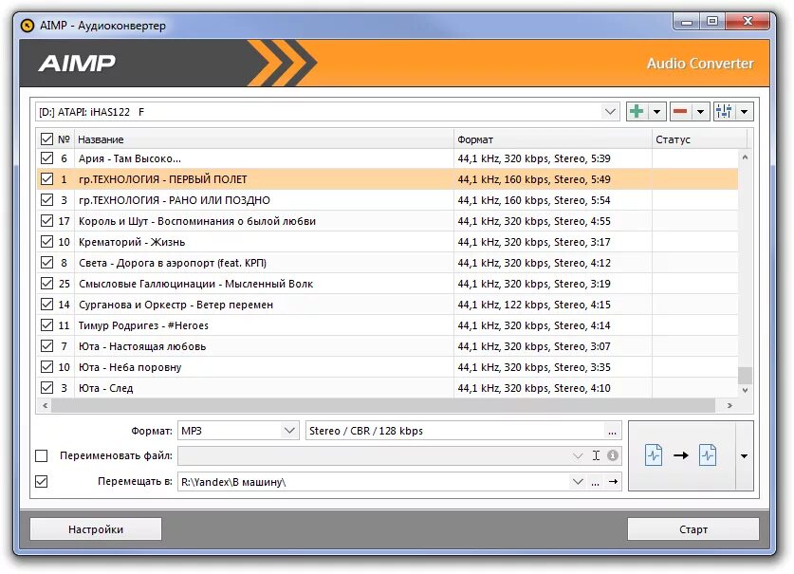The height and width of the screenshot is (574, 794).
Task: Uncheck Смысловые Галлюцинации track checkbox
Action: tap(46, 283)
